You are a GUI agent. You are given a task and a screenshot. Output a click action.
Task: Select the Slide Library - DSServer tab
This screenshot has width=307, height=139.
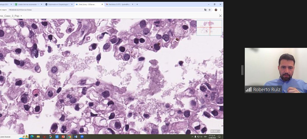click(x=89, y=4)
